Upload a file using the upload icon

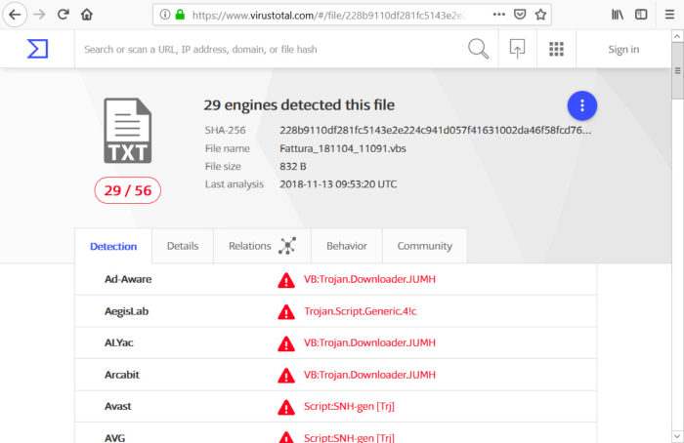pos(517,49)
